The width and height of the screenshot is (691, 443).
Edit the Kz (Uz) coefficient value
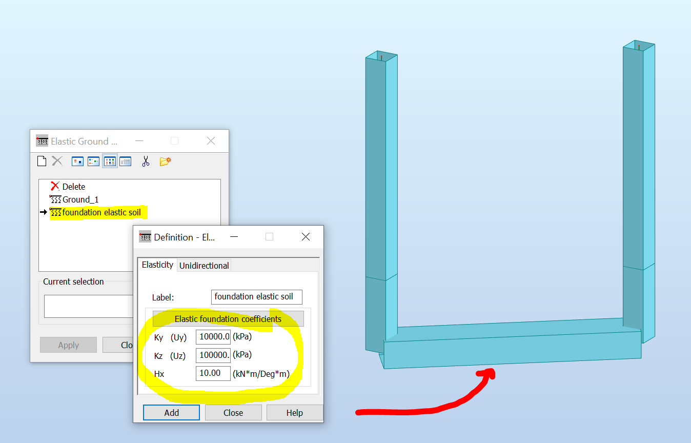pyautogui.click(x=213, y=355)
